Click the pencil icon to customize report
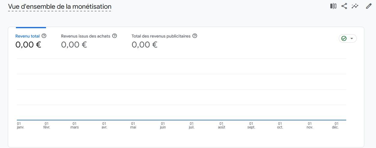The width and height of the screenshot is (376, 148). pos(369,6)
